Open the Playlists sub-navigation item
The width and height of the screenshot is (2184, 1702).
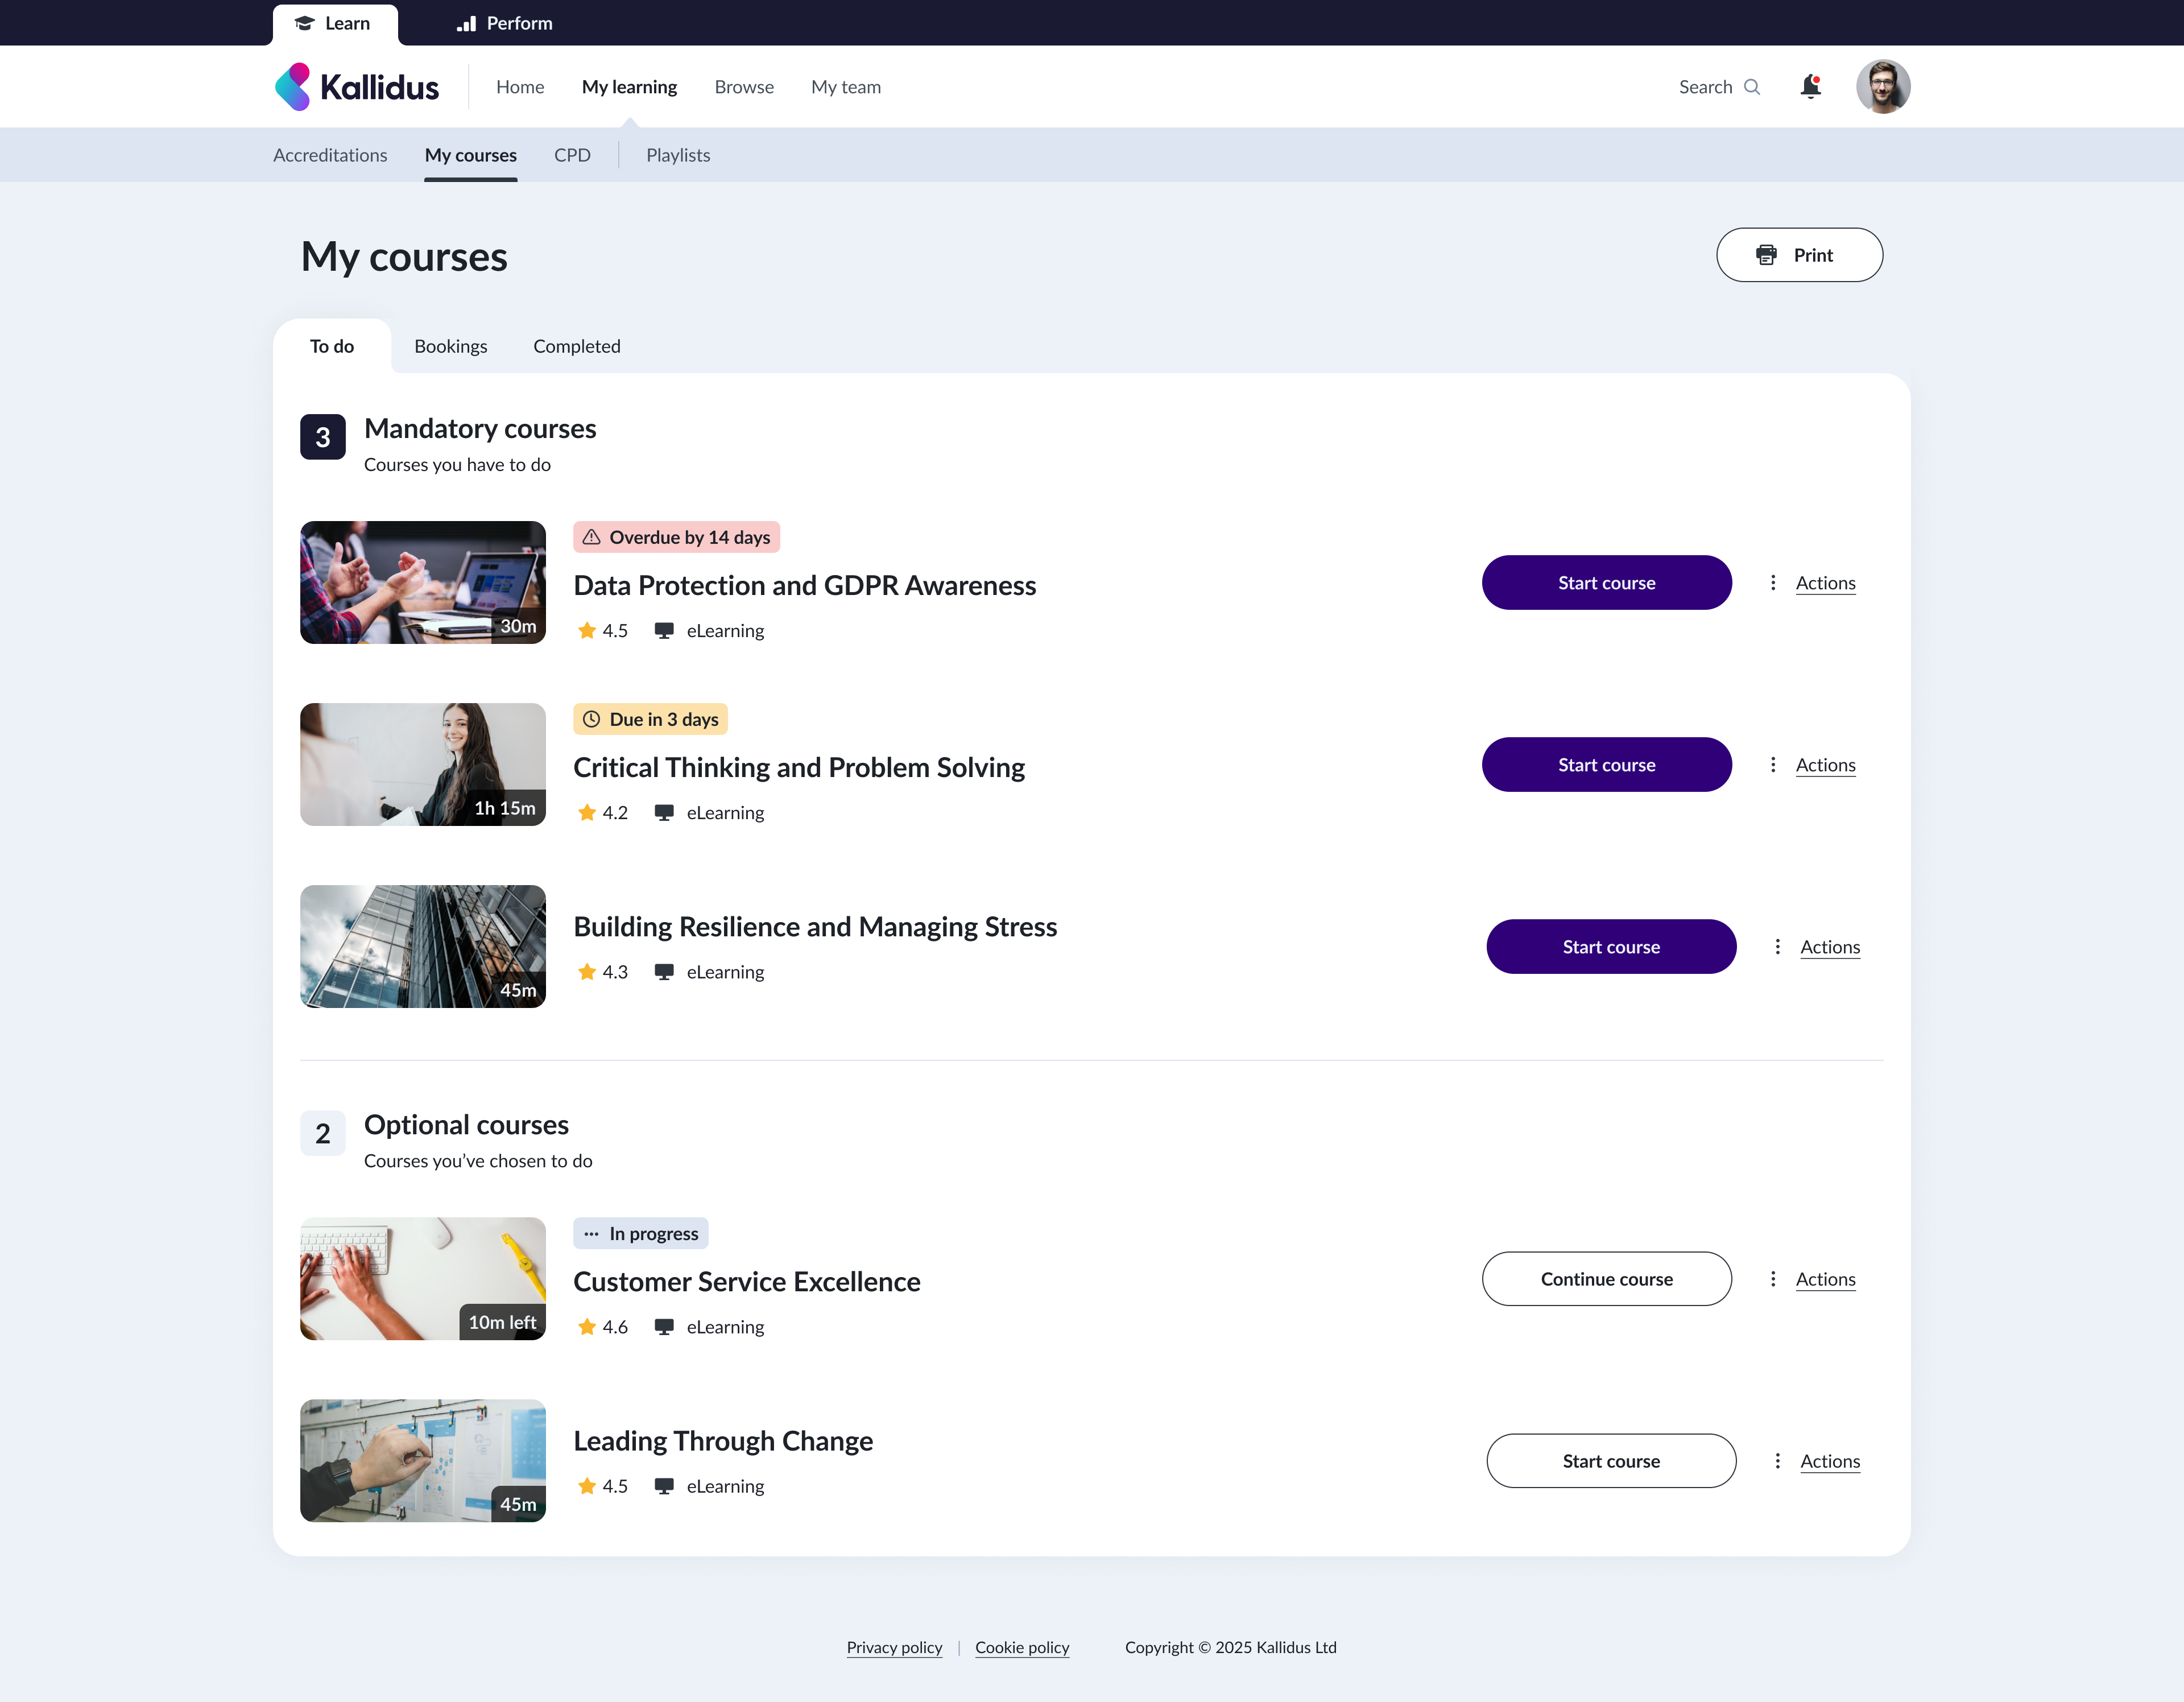tap(678, 155)
